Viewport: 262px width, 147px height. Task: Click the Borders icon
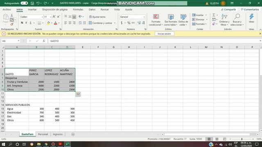tap(39, 23)
